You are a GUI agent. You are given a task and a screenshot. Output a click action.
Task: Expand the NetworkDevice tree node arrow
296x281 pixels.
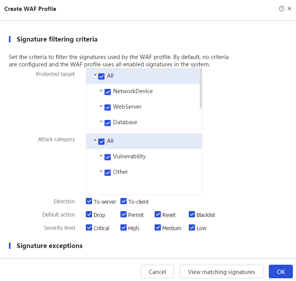(101, 90)
